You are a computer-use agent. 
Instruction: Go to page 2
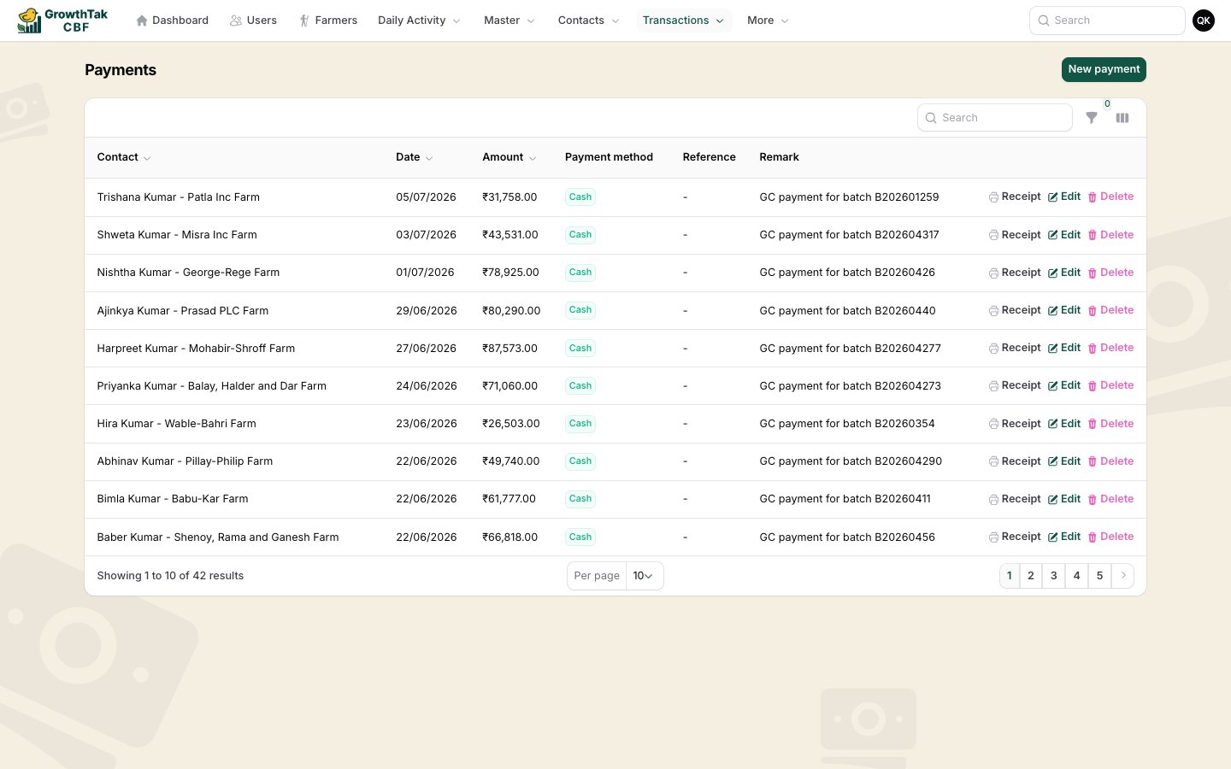[1031, 576]
